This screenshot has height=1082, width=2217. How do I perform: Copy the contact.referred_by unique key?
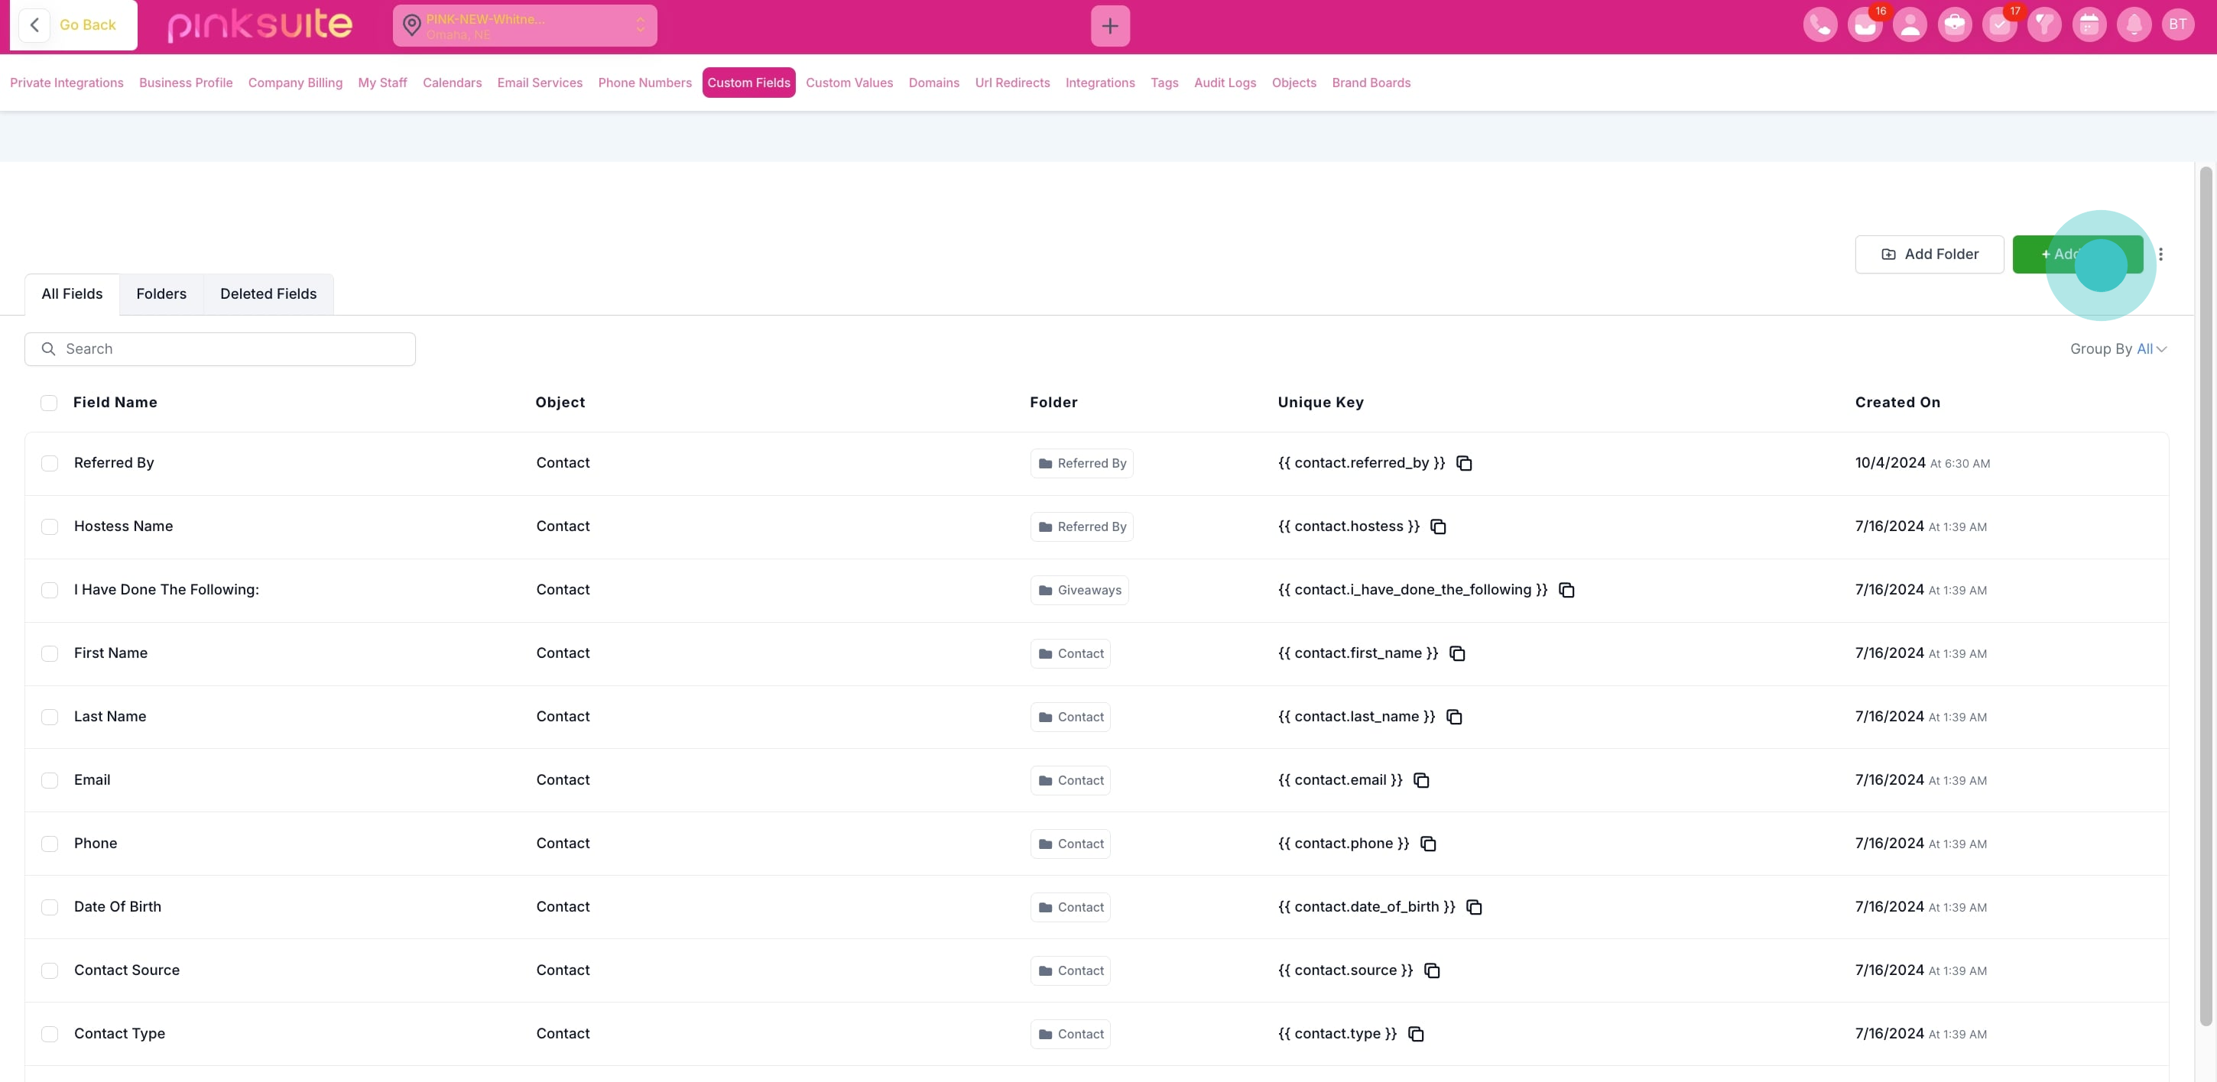click(x=1464, y=464)
